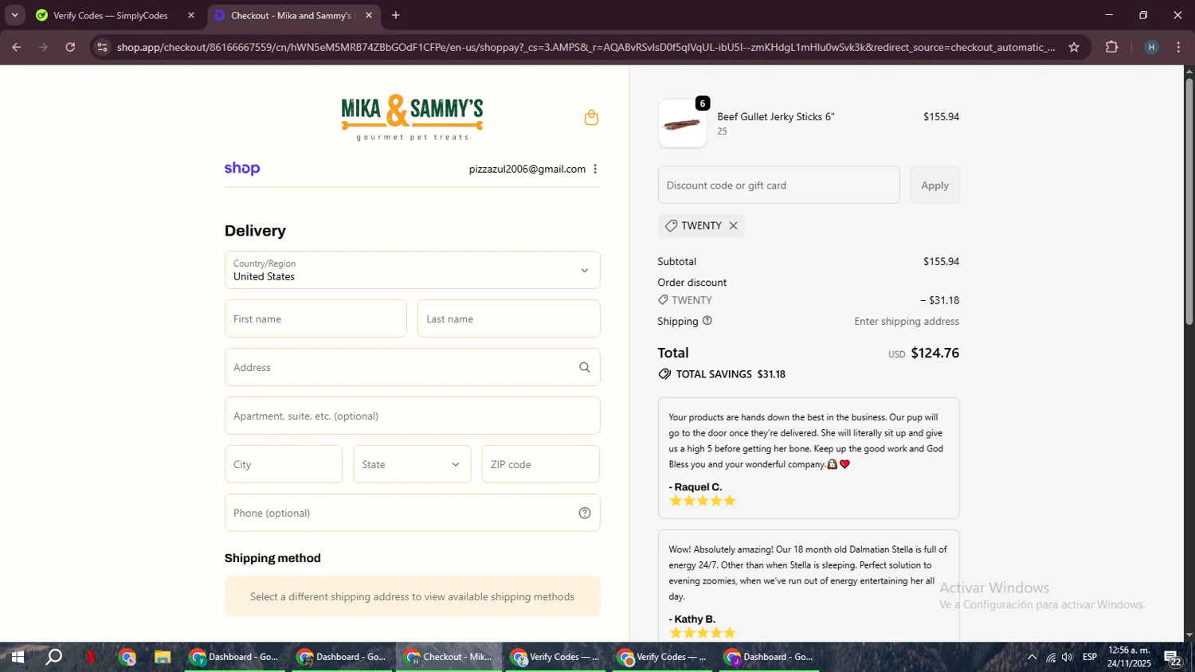This screenshot has height=672, width=1195.
Task: Open Chrome three-dot menu
Action: coord(1179,47)
